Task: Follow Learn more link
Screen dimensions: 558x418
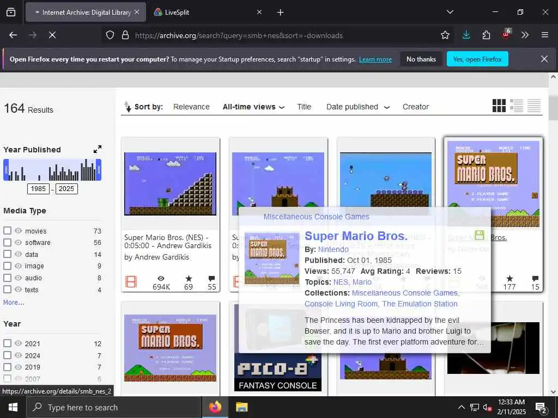Action: pos(375,59)
